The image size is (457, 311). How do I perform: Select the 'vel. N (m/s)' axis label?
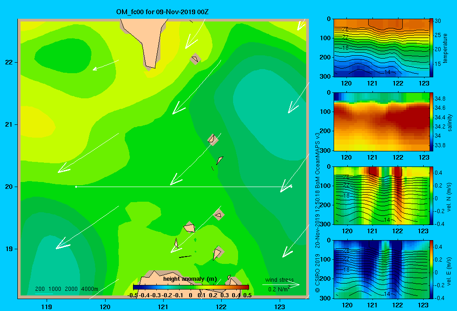click(x=449, y=197)
